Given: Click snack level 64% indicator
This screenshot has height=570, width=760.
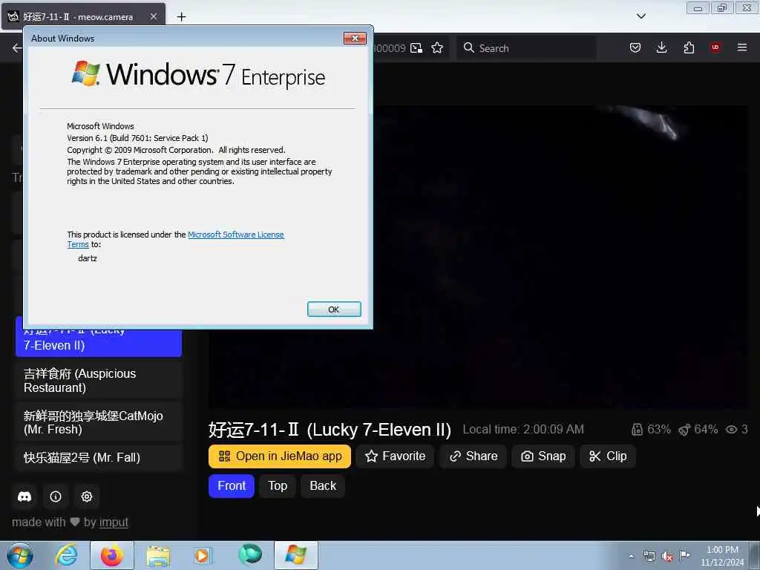Looking at the screenshot, I should pos(698,430).
